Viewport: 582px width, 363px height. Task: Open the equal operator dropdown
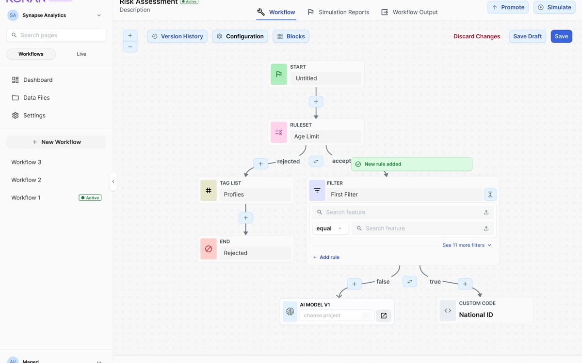[x=330, y=228]
